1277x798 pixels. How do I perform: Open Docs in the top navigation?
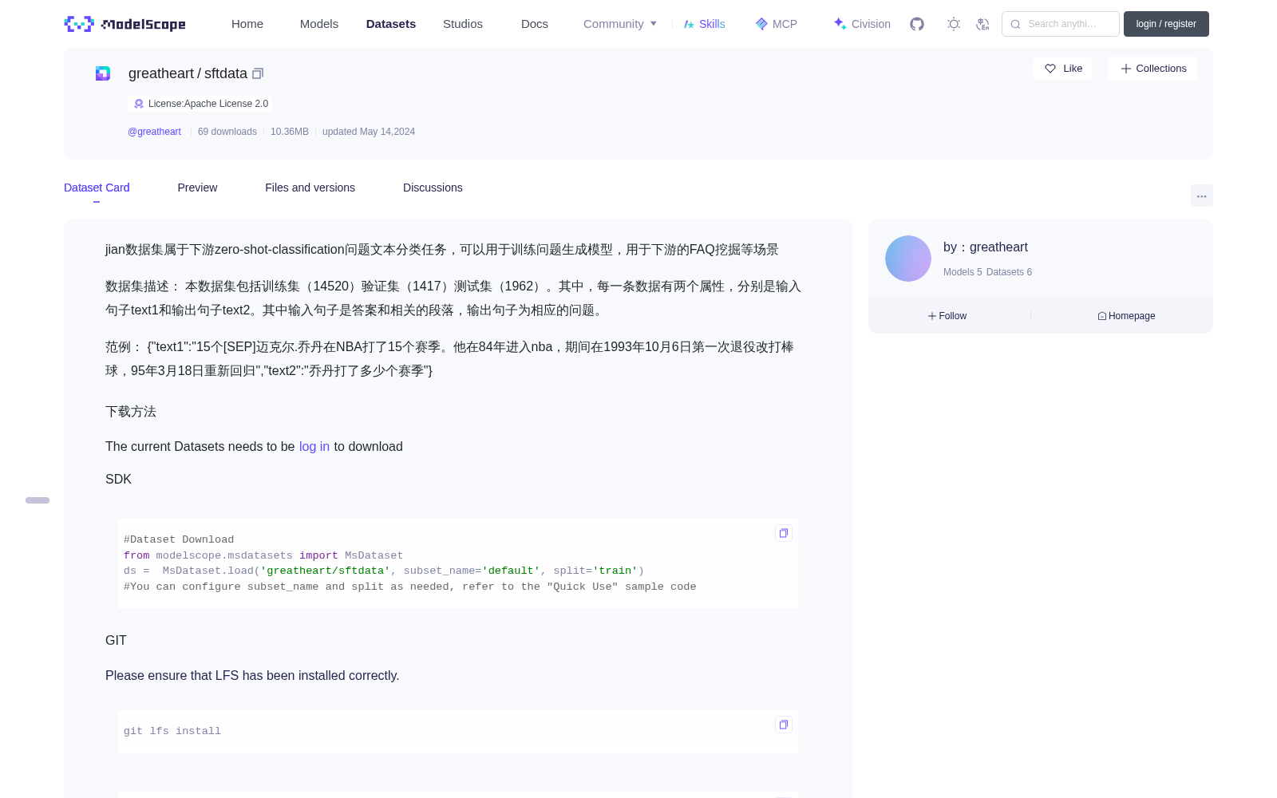535,24
